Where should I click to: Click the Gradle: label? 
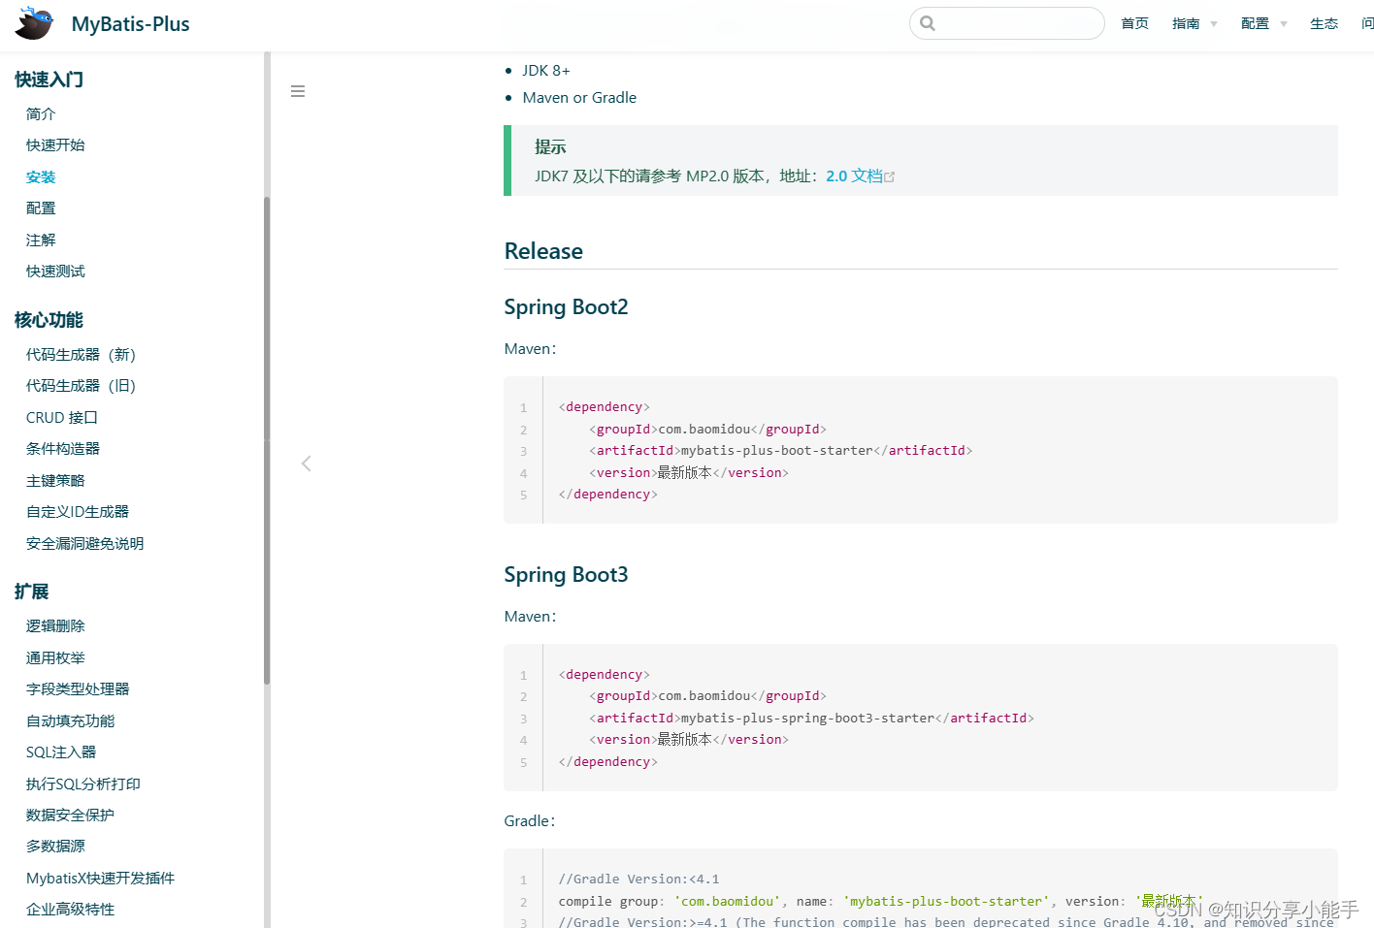pos(530,821)
